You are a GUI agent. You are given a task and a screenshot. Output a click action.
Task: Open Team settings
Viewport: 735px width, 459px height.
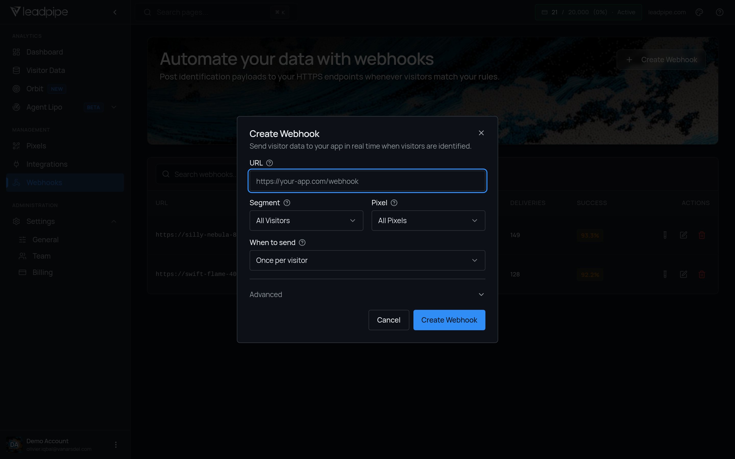tap(68, 256)
